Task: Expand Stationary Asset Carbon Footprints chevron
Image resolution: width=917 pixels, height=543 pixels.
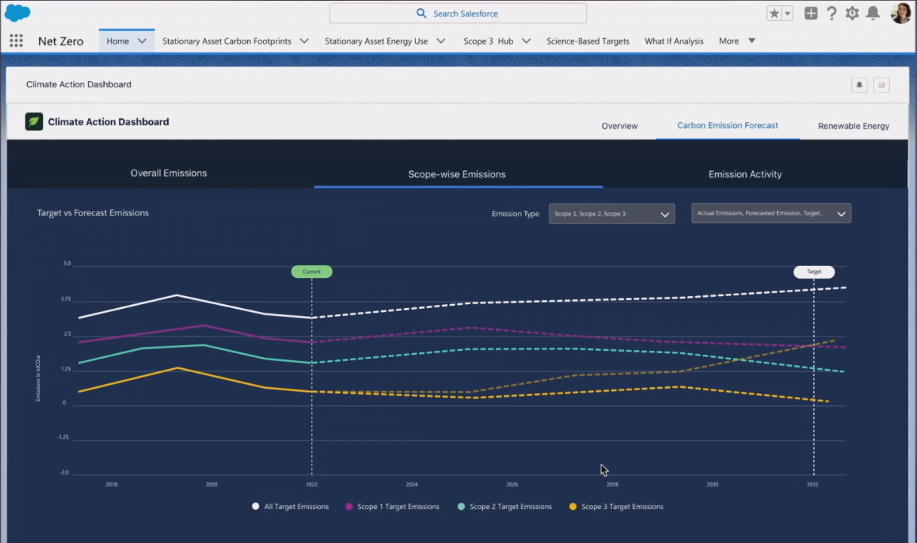Action: point(304,41)
